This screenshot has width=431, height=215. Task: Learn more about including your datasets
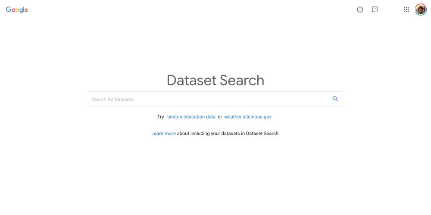163,134
